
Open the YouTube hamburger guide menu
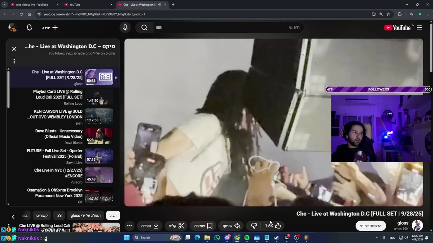tap(419, 28)
